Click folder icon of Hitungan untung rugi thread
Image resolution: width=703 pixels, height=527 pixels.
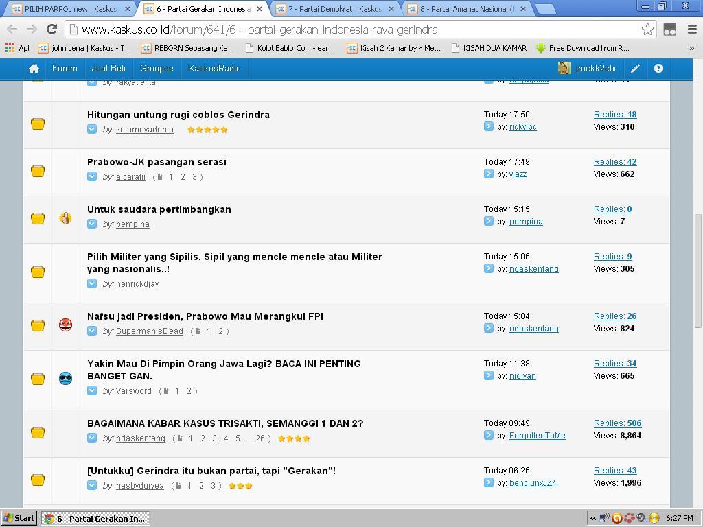[x=38, y=124]
